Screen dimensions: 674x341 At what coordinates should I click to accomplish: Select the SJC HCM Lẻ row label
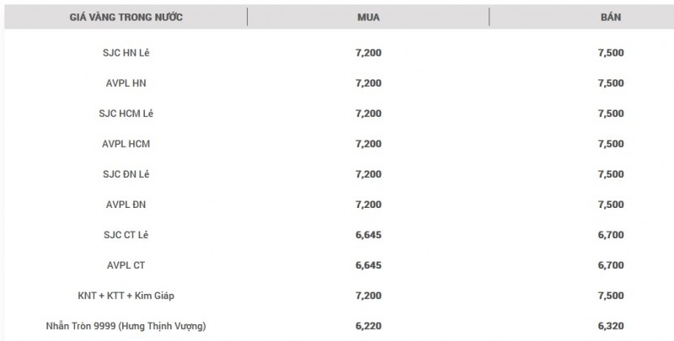(x=126, y=114)
